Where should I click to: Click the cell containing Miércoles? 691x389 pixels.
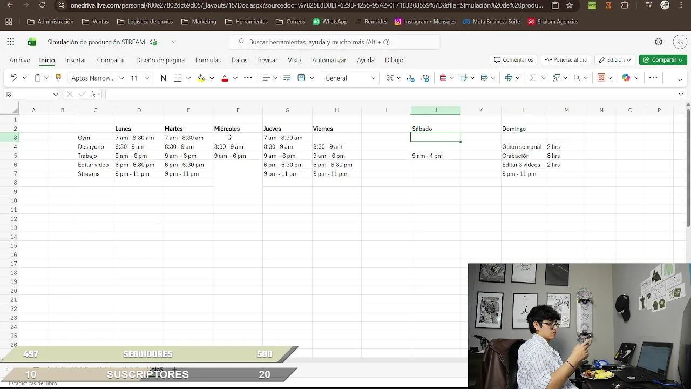238,129
